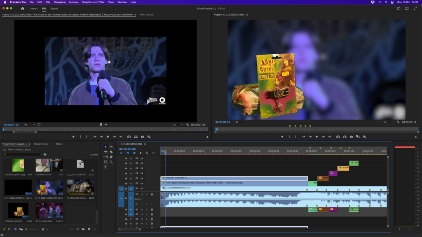Toggle Linked Selection in timeline
The image size is (422, 237).
point(134,153)
